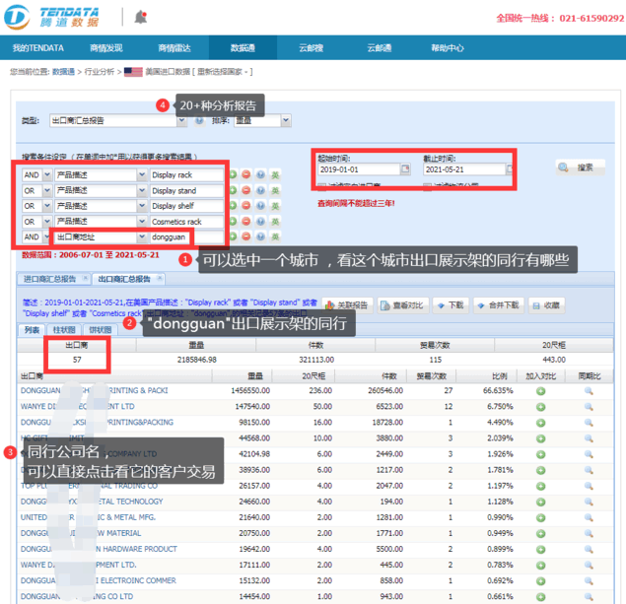626x604 pixels.
Task: Remove the Display shelf condition row
Action: [246, 206]
